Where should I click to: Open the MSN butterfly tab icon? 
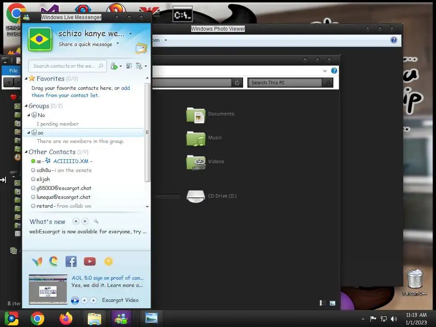(x=37, y=262)
